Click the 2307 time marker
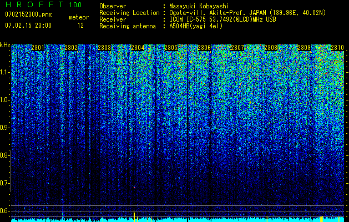 point(237,48)
